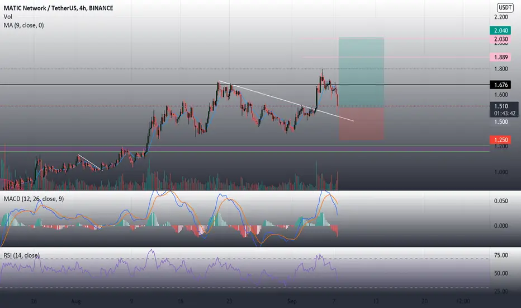
Task: Click the red 1.250 stop price label
Action: 500,140
